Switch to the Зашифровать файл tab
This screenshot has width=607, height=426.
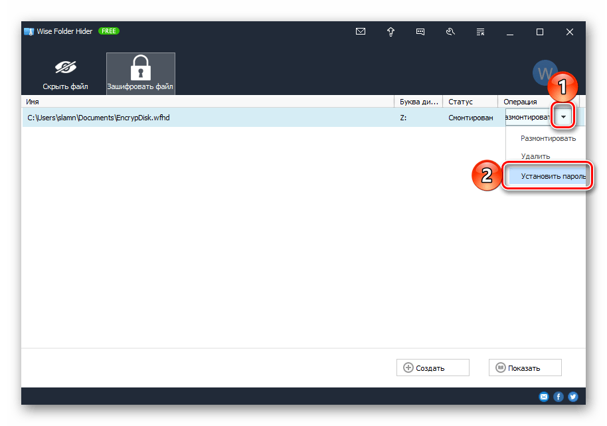[x=141, y=74]
